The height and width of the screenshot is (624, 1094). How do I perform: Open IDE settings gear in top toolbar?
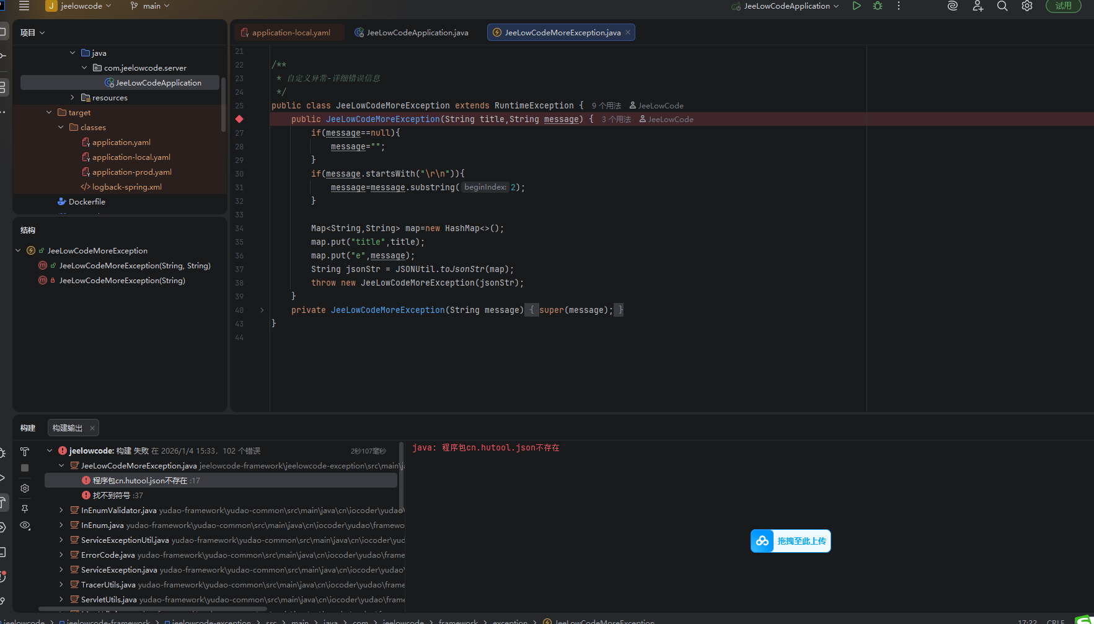(1027, 6)
